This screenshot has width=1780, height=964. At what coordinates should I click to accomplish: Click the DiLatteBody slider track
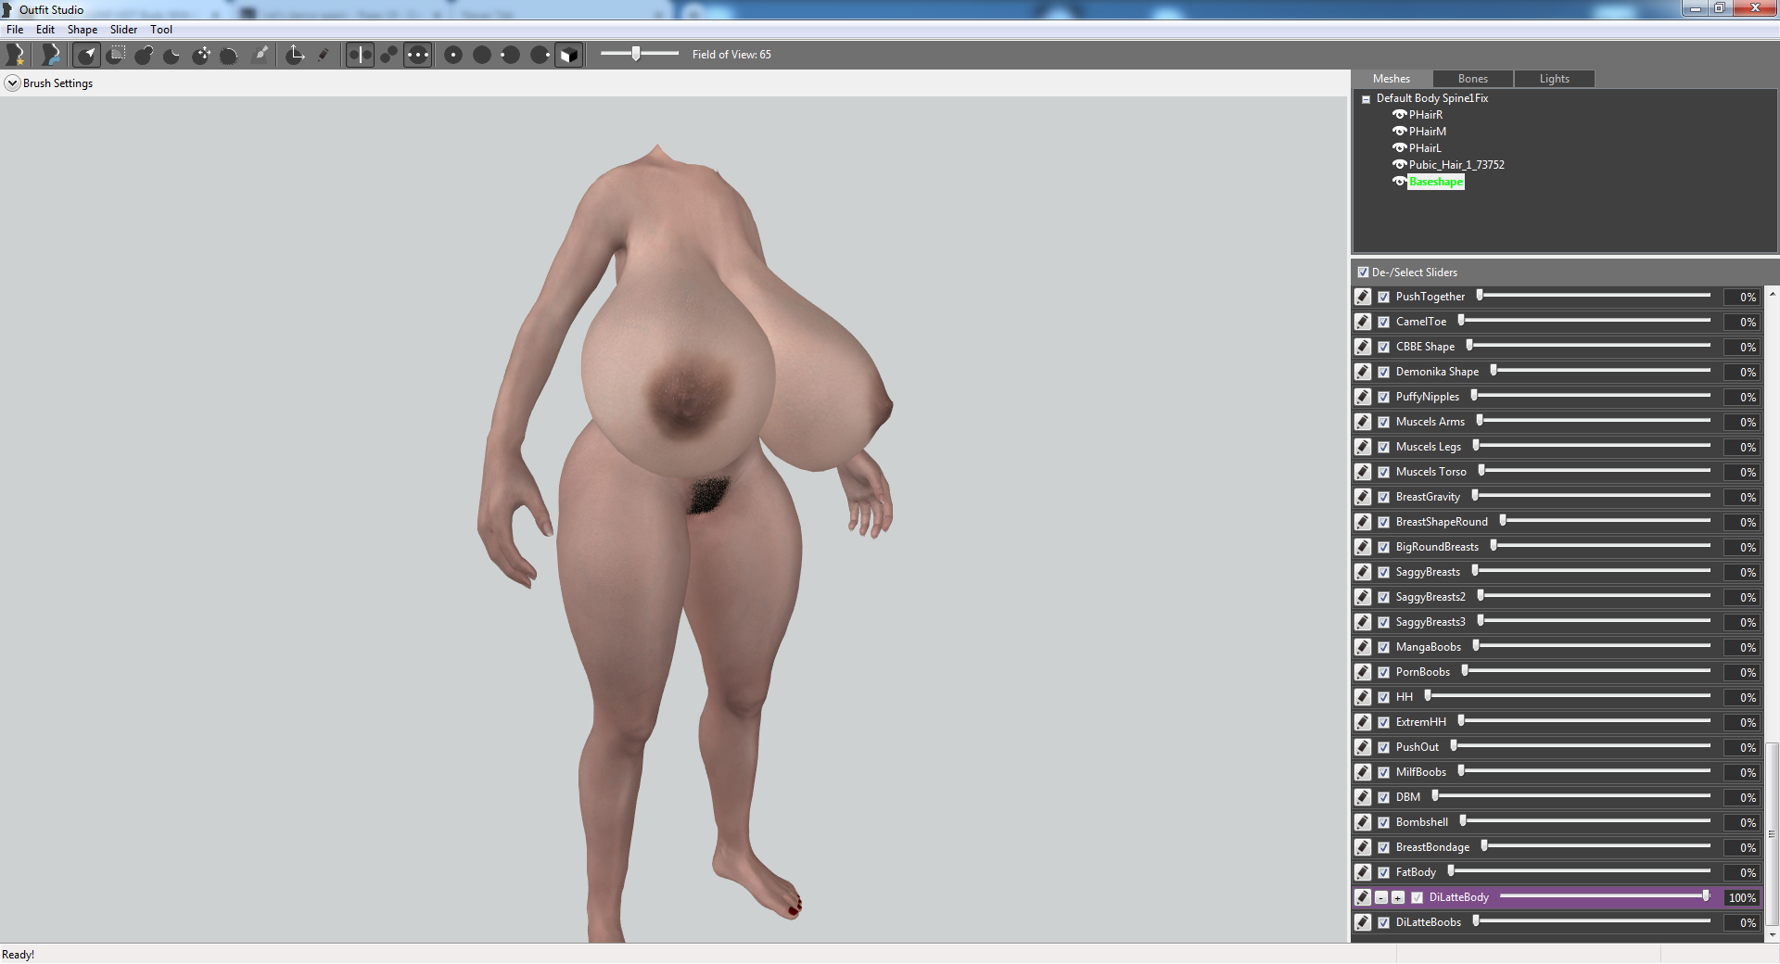point(1605,896)
